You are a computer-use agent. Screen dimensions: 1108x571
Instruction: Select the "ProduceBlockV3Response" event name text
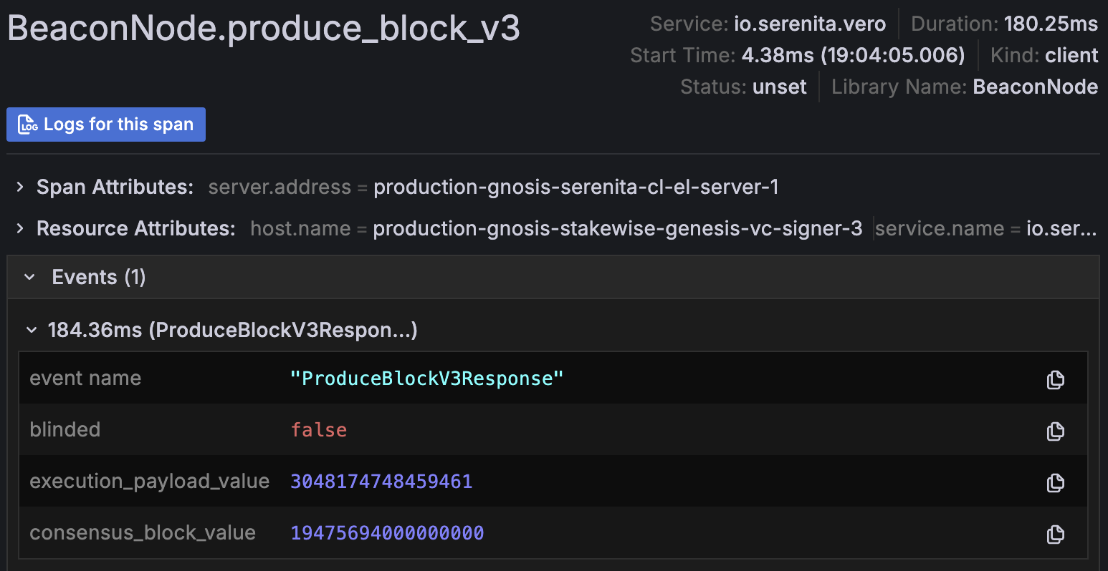[x=426, y=379]
